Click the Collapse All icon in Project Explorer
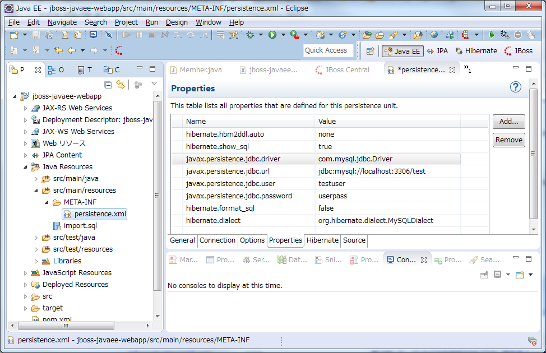 108,85
